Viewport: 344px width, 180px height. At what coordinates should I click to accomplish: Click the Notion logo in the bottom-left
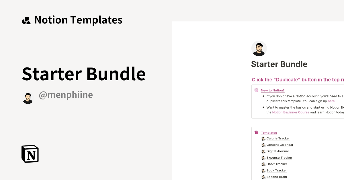(x=30, y=154)
